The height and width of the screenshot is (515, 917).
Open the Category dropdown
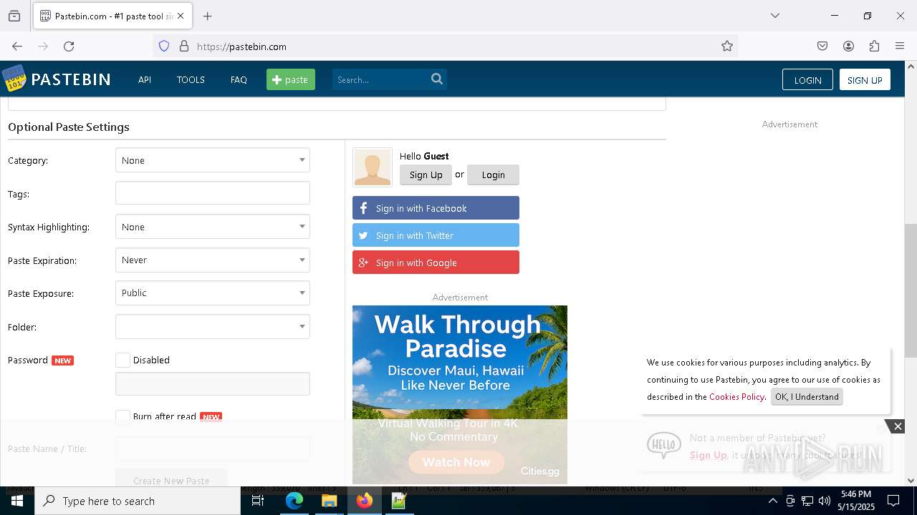coord(213,160)
